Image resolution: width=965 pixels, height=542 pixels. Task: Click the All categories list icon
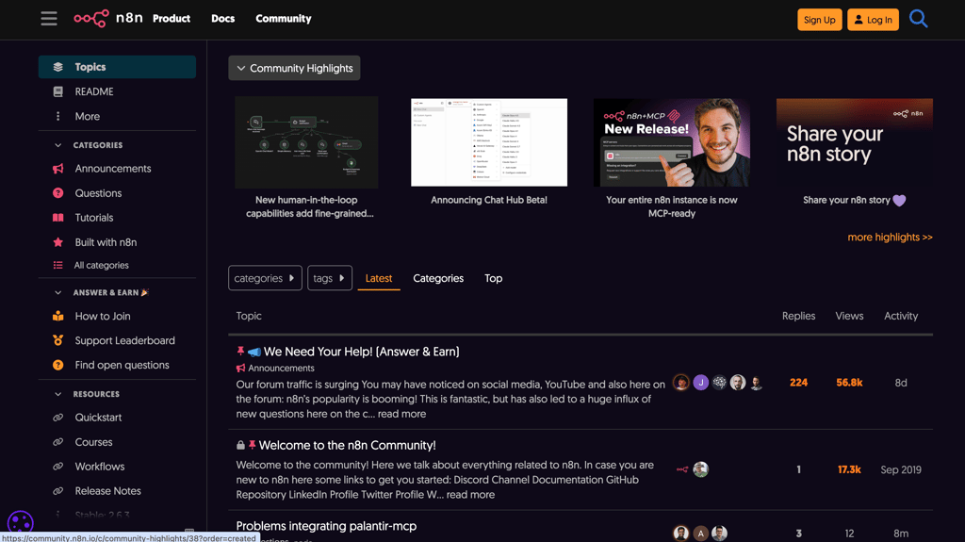[x=57, y=266]
